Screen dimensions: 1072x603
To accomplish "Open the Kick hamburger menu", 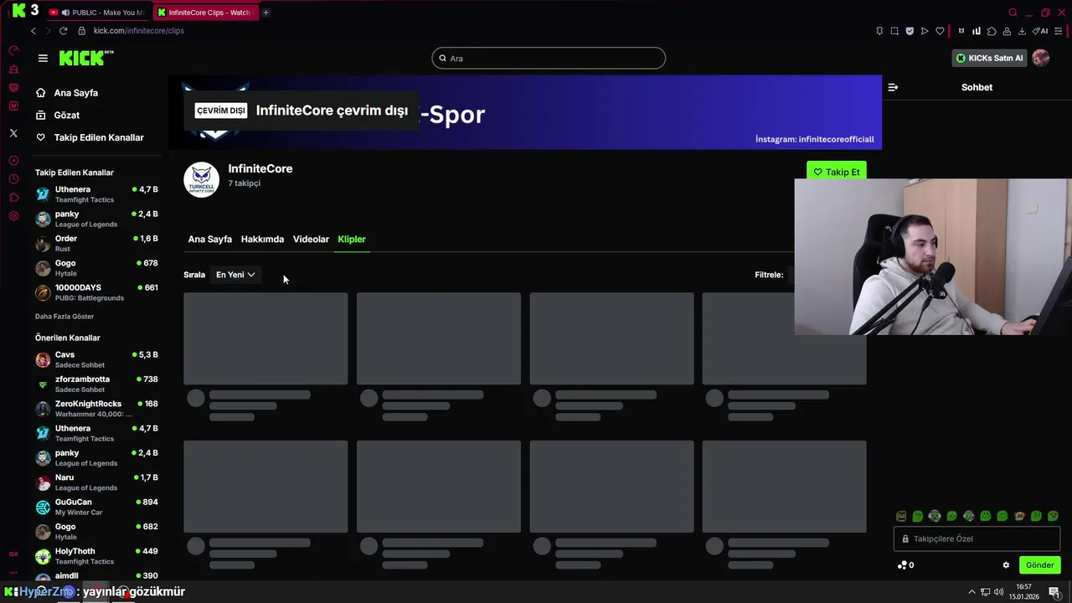I will pyautogui.click(x=43, y=58).
